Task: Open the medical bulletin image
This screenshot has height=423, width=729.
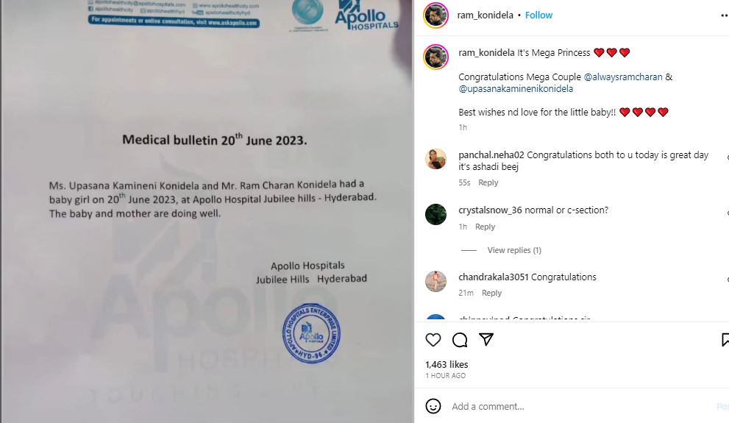Action: point(207,212)
